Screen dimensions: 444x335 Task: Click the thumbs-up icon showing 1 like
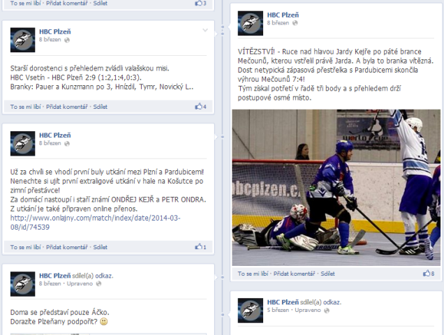coord(200,246)
